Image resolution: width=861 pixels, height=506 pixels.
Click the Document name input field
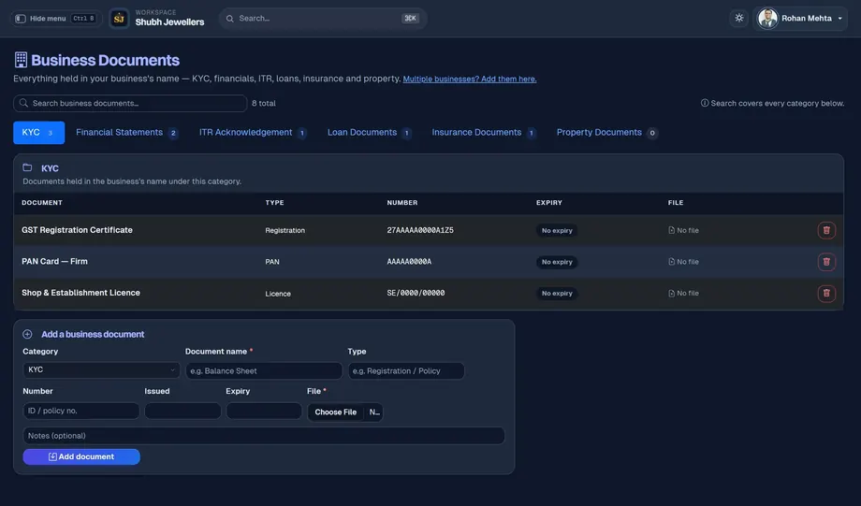pos(264,371)
